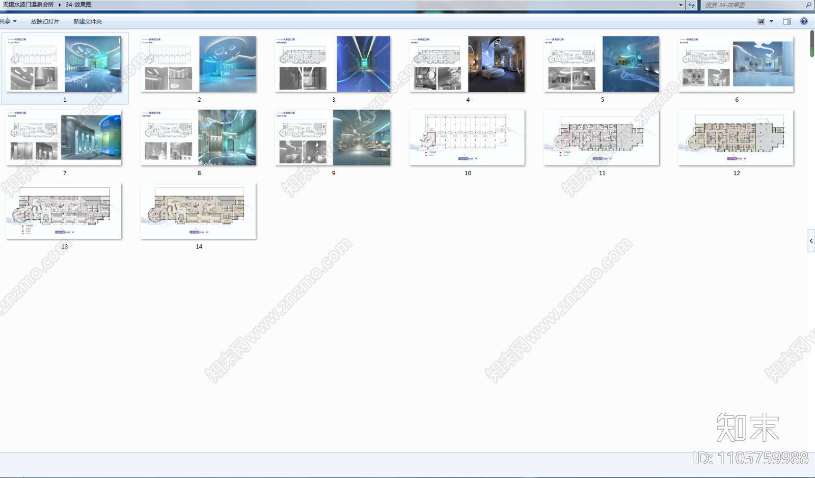Click the 34-效果图 breadcrumb segment
The image size is (815, 478).
pos(78,5)
